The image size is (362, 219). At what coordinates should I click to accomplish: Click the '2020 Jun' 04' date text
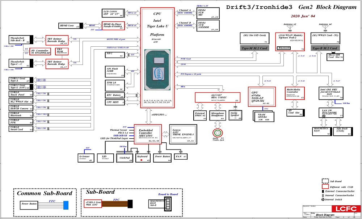pyautogui.click(x=303, y=16)
